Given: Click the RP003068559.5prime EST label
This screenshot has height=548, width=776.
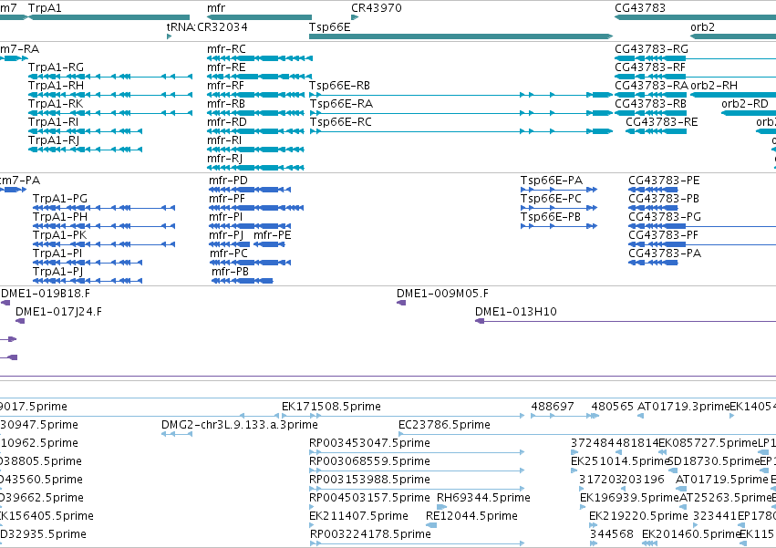Looking at the screenshot, I should 369,461.
